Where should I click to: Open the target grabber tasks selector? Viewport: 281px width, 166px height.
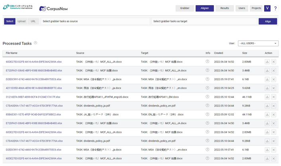[204, 22]
